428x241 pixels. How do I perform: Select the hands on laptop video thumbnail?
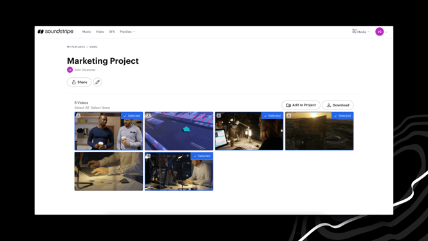[x=109, y=171]
